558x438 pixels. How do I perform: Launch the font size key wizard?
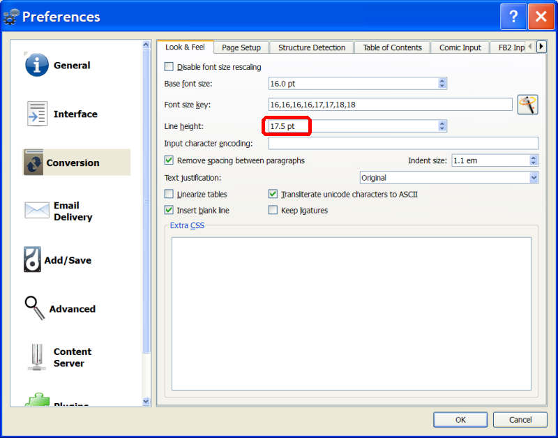coord(527,105)
